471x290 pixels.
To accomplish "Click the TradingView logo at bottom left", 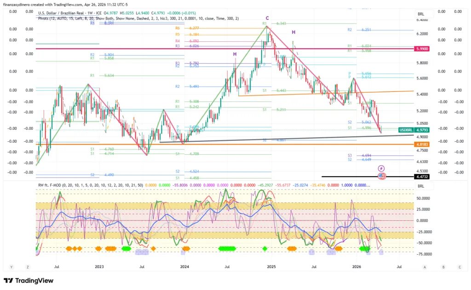I will click(28, 280).
